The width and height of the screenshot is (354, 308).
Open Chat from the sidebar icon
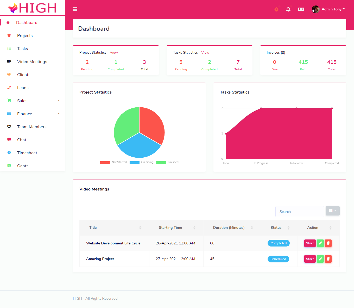[x=9, y=140]
